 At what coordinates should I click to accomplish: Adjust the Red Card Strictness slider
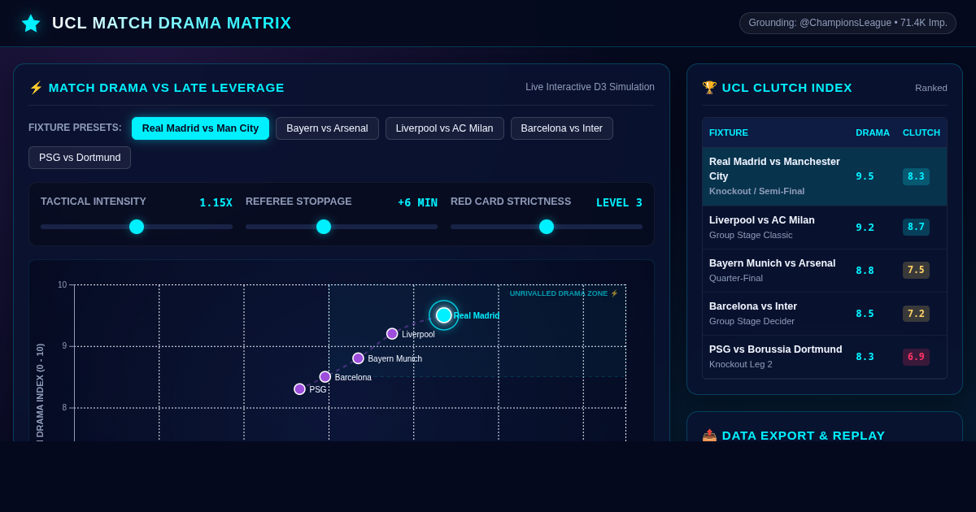(547, 227)
